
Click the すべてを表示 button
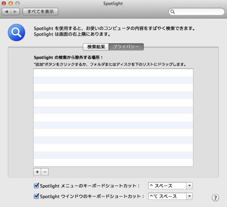(40, 12)
